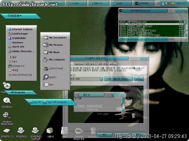Open StyleBuilder in the Start menu list
189x141 pixels.
tap(17, 38)
